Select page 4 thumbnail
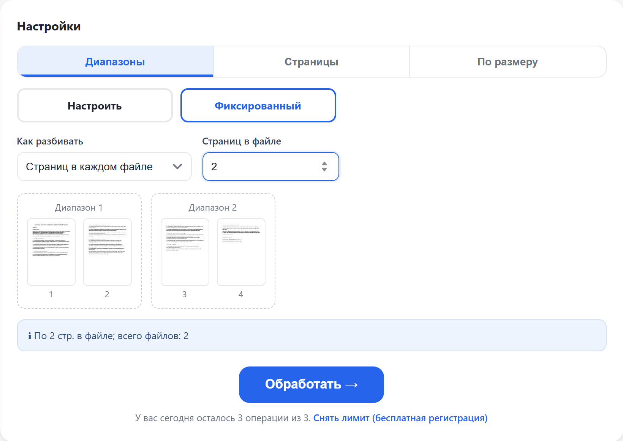 [241, 252]
